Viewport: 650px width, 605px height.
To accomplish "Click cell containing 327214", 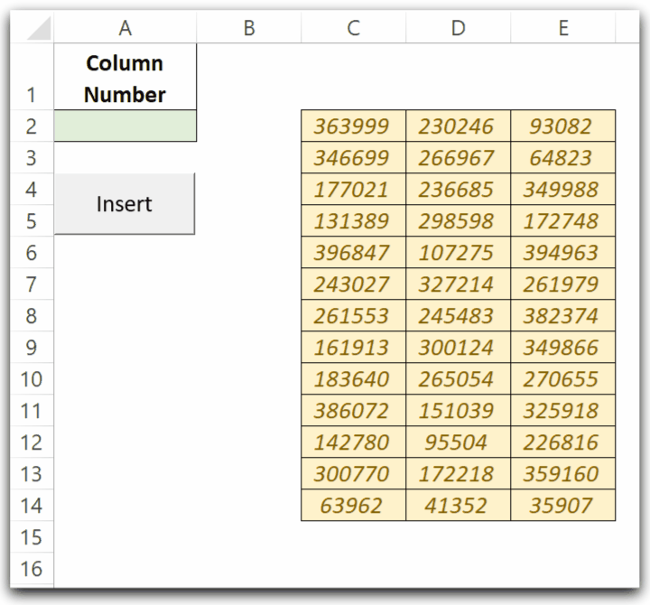I will (x=458, y=284).
